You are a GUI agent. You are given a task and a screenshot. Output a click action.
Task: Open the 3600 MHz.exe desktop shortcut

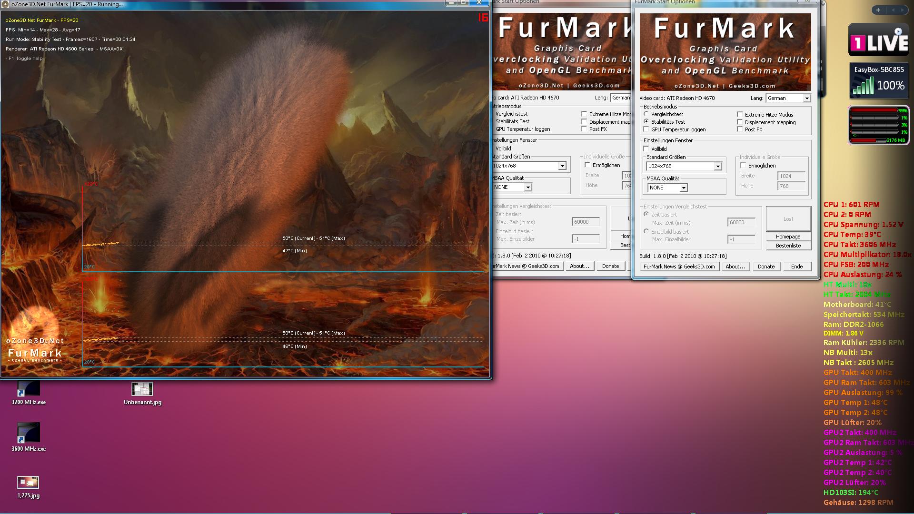pos(29,433)
